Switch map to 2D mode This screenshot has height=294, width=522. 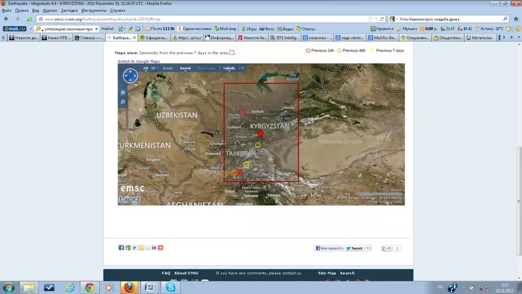146,68
